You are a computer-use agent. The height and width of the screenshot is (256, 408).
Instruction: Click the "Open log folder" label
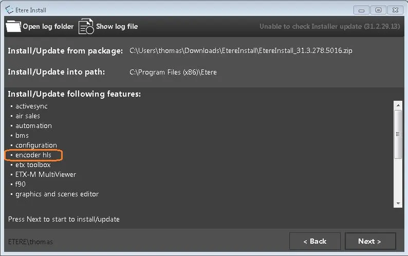pyautogui.click(x=48, y=26)
